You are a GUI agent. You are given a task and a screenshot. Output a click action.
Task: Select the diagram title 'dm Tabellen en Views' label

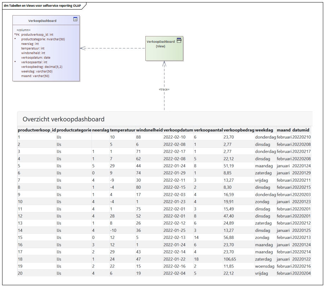coord(42,6)
